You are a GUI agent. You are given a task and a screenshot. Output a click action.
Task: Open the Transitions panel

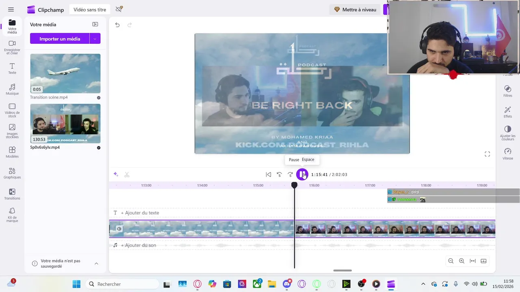[12, 195]
